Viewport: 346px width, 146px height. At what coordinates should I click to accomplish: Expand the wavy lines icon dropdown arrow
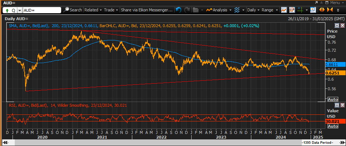[x=243, y=10]
